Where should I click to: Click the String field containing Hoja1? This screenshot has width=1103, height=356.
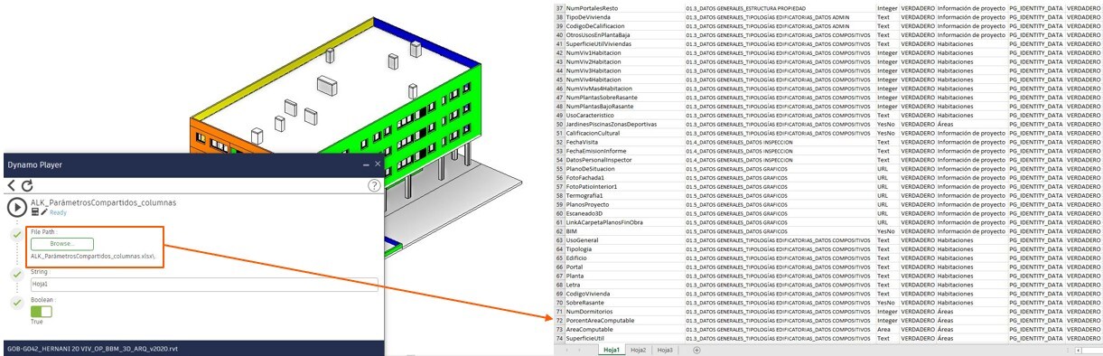coord(204,284)
